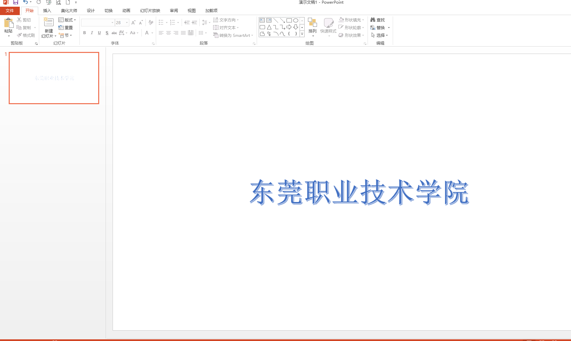571x341 pixels.
Task: Choose the oval shape in the shapes gallery
Action: 296,20
